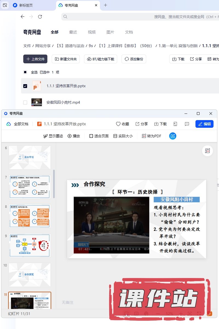
Task: Uncheck the 1.1.1 坚持改革开放.pptx checkbox
Action: (25, 86)
